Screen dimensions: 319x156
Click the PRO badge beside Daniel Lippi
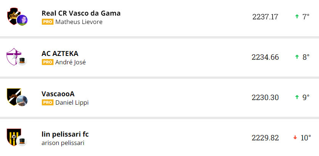pos(47,103)
